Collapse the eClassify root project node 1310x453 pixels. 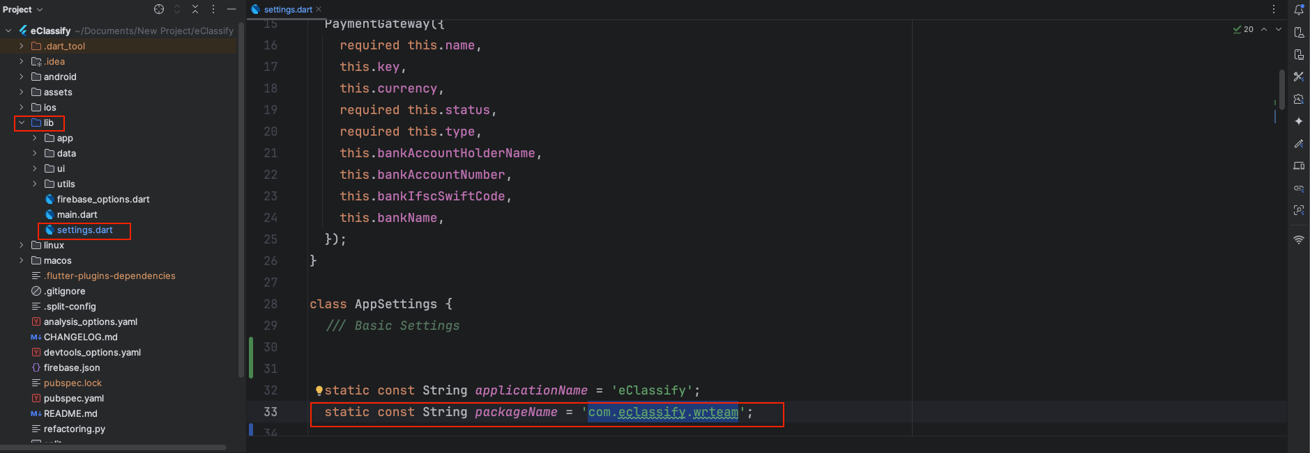8,31
